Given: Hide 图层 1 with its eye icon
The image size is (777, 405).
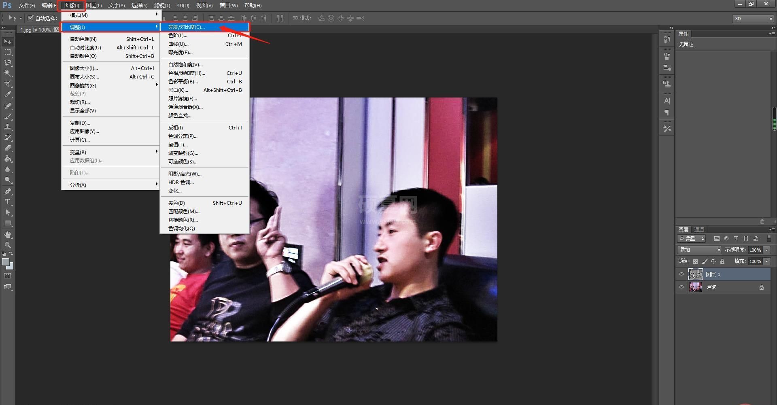Looking at the screenshot, I should pyautogui.click(x=681, y=274).
